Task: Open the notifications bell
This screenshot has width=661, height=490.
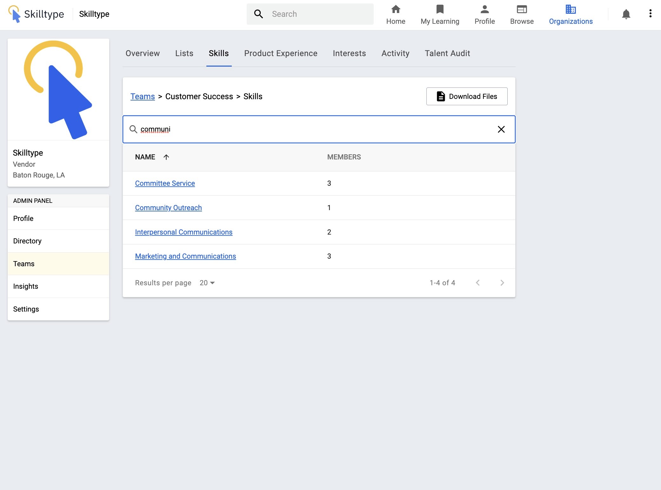Action: pyautogui.click(x=626, y=14)
